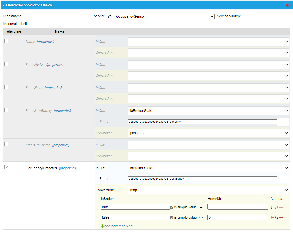
Task: Click the 'Name' column header
Action: click(60, 32)
